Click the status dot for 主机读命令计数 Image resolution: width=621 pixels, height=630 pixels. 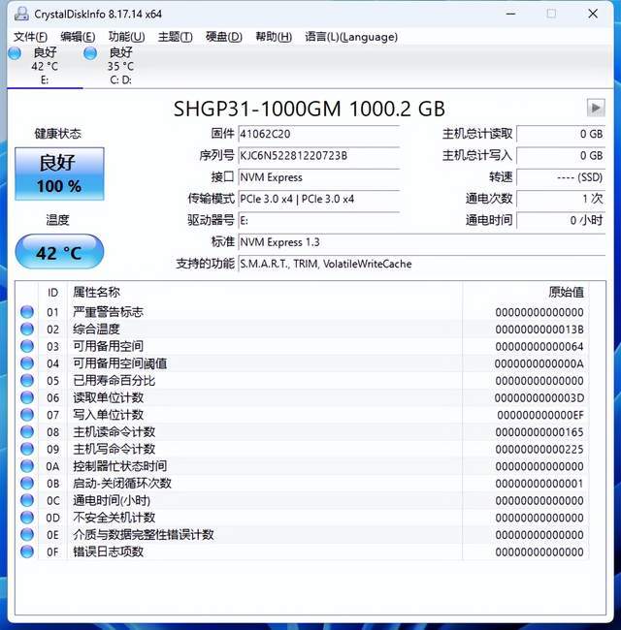[x=27, y=432]
